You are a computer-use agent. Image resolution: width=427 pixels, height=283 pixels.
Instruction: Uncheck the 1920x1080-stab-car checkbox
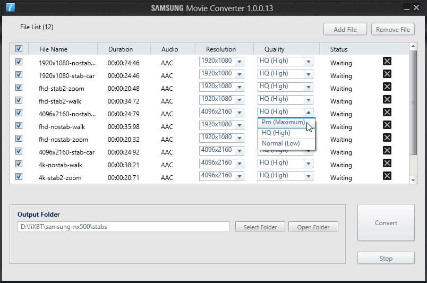pos(19,75)
